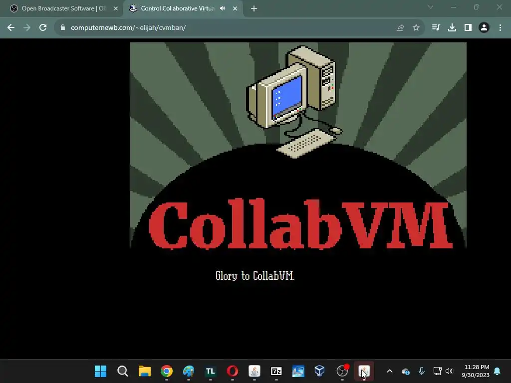511x383 pixels.
Task: Open the media control icon in toolbar
Action: [436, 28]
